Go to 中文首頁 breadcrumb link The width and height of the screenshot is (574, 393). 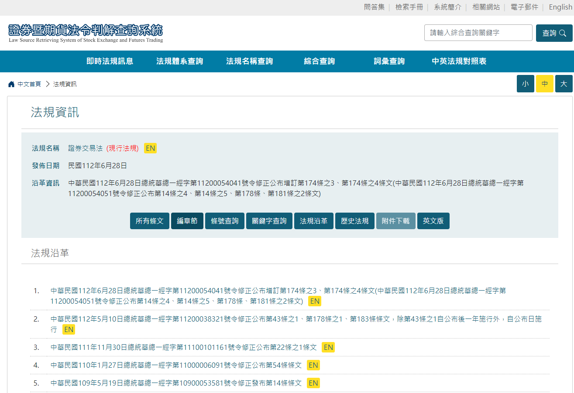[x=29, y=84]
